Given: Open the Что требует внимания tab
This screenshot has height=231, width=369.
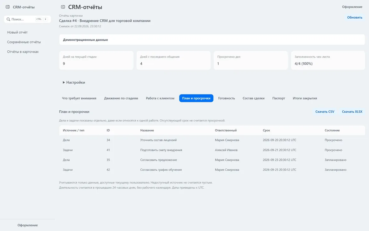Looking at the screenshot, I should coord(79,98).
